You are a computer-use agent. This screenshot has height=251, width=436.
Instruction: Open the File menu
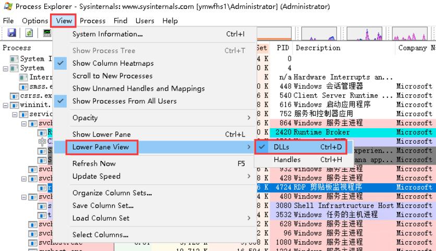[8, 21]
